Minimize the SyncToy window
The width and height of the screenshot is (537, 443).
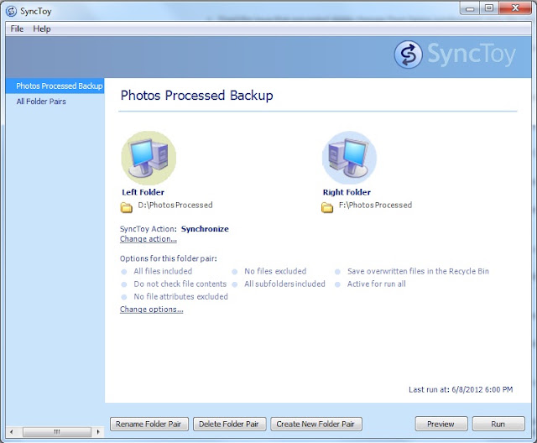pos(470,8)
